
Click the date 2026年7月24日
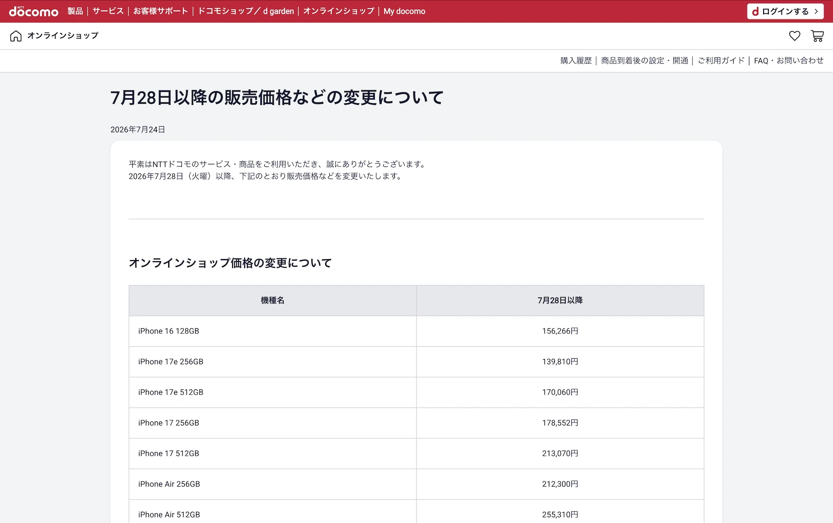pyautogui.click(x=138, y=130)
